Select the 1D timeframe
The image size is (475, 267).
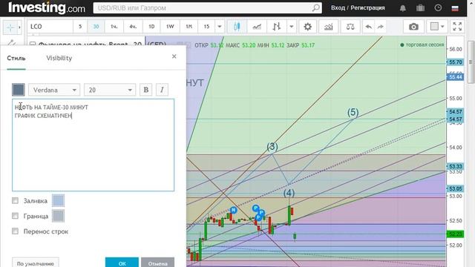(x=151, y=27)
